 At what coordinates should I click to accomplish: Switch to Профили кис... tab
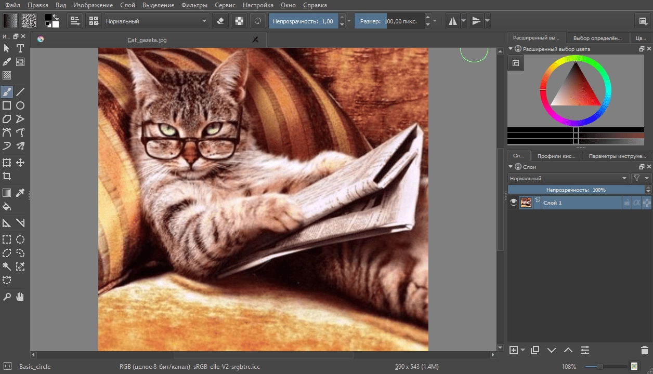[x=556, y=156]
